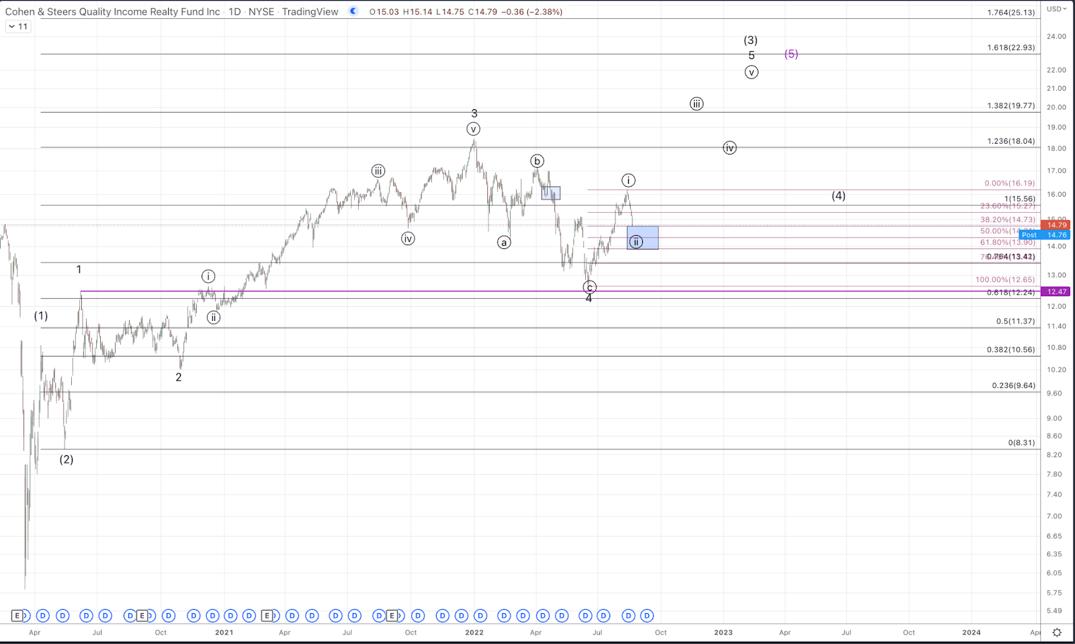Image resolution: width=1075 pixels, height=644 pixels.
Task: Click the NYSE exchange label in title
Action: pos(261,11)
